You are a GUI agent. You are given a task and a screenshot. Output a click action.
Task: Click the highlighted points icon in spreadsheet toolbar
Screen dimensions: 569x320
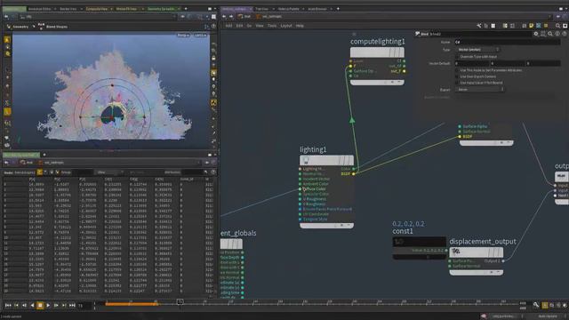pyautogui.click(x=40, y=172)
